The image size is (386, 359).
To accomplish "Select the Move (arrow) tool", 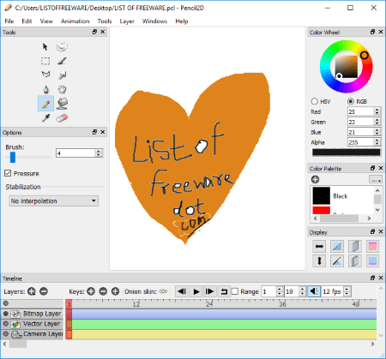I will tap(45, 46).
